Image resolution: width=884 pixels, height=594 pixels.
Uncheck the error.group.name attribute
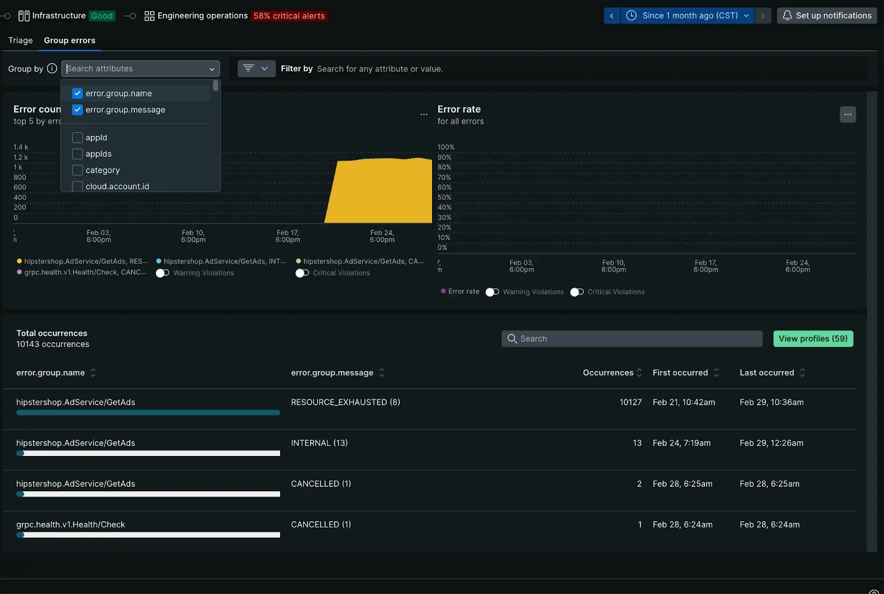[x=77, y=93]
